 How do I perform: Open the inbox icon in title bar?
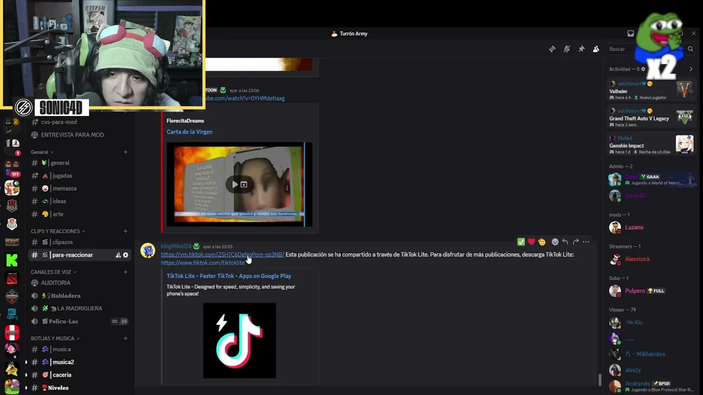coord(631,33)
